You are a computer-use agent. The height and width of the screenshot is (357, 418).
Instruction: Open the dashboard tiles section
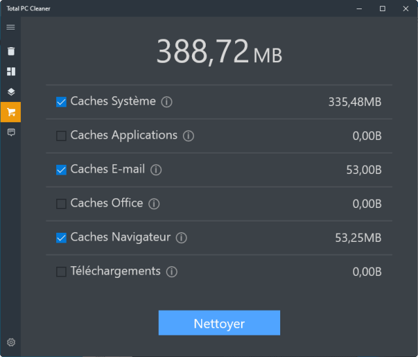pos(11,71)
